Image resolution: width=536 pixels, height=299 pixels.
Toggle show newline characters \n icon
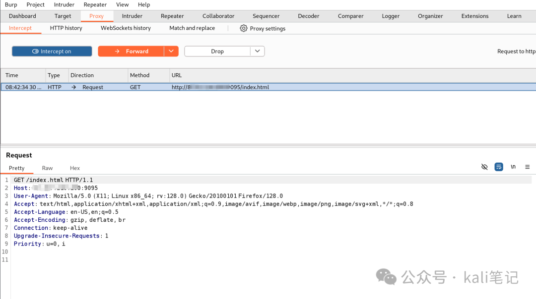click(513, 167)
